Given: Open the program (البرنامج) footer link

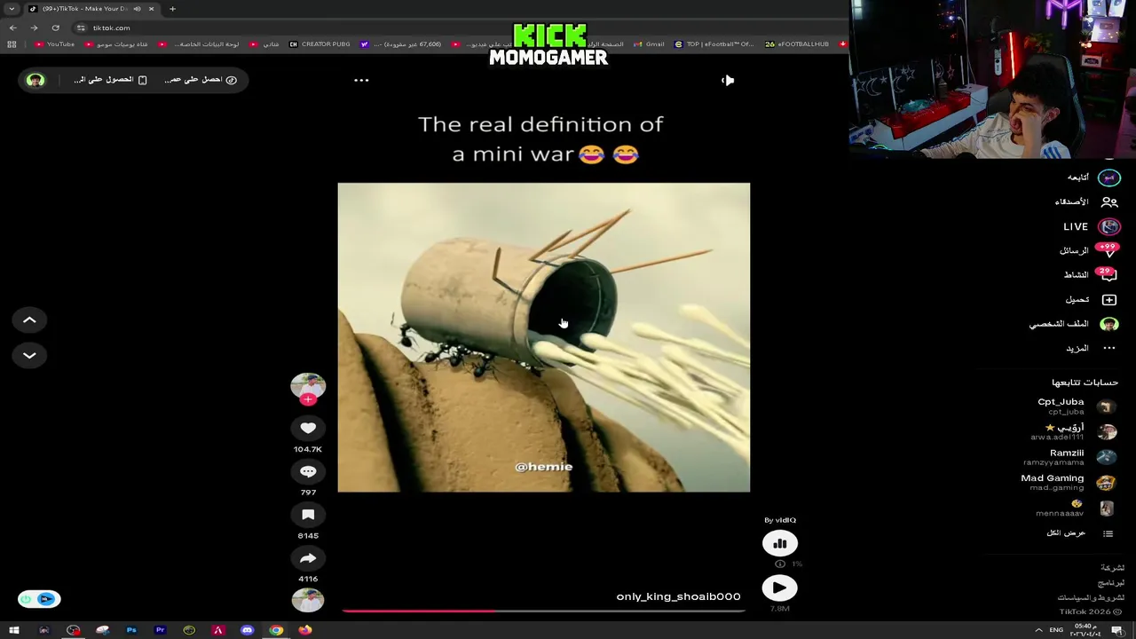Looking at the screenshot, I should click(1111, 582).
